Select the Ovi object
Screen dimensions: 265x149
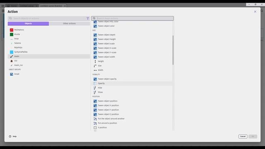tap(49, 61)
